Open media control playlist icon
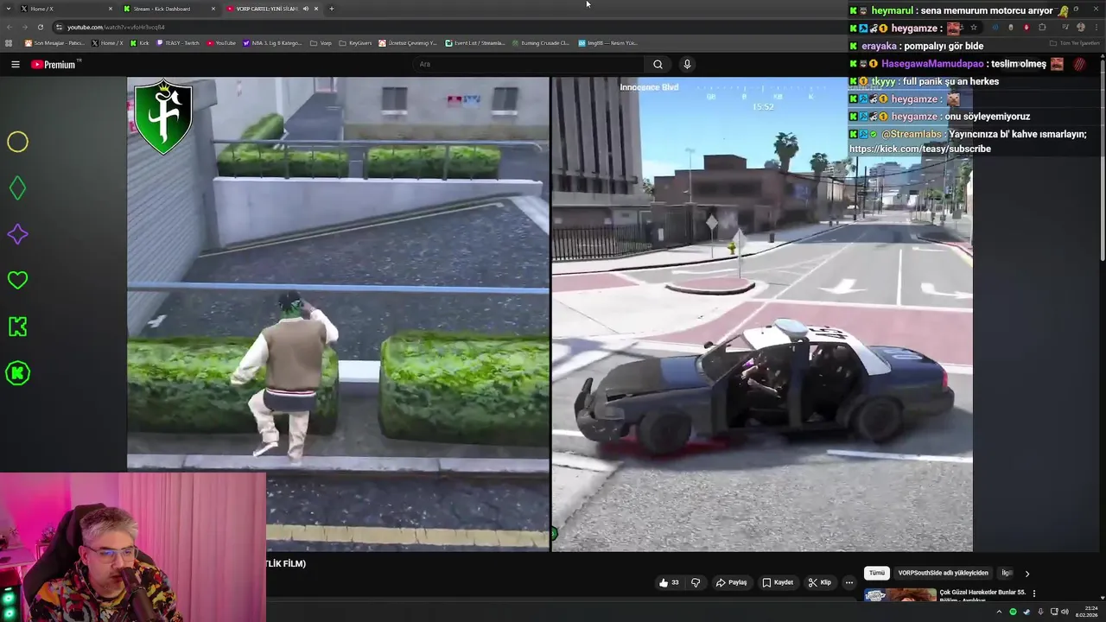The image size is (1106, 622). coord(1064,27)
